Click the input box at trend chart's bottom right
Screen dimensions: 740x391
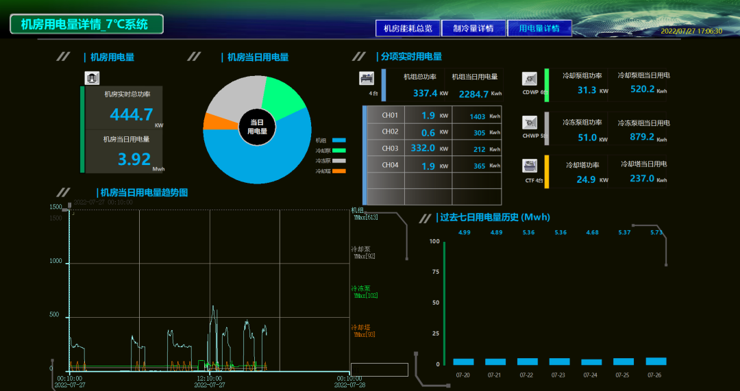(x=379, y=370)
